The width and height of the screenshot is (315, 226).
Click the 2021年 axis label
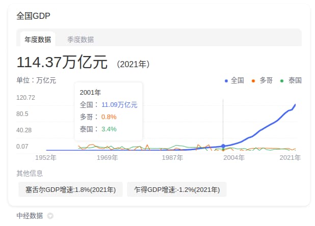(x=290, y=158)
